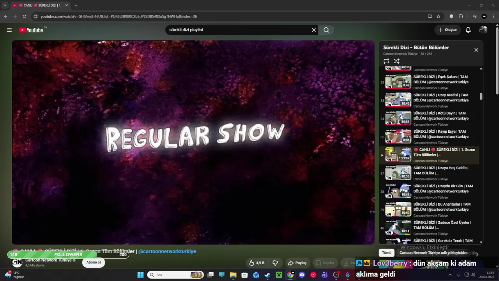
Task: Open the YouTube account avatar menu
Action: coord(483,30)
